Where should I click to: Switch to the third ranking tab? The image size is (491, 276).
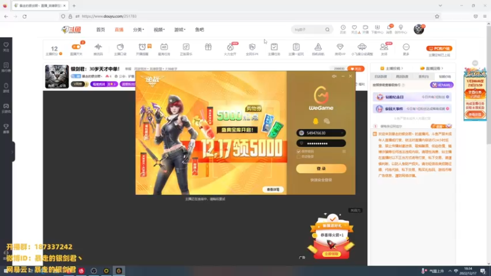click(x=423, y=77)
